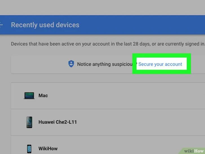Click the Huawei Che2-L11 device name
Image resolution: width=205 pixels, height=154 pixels.
point(57,122)
